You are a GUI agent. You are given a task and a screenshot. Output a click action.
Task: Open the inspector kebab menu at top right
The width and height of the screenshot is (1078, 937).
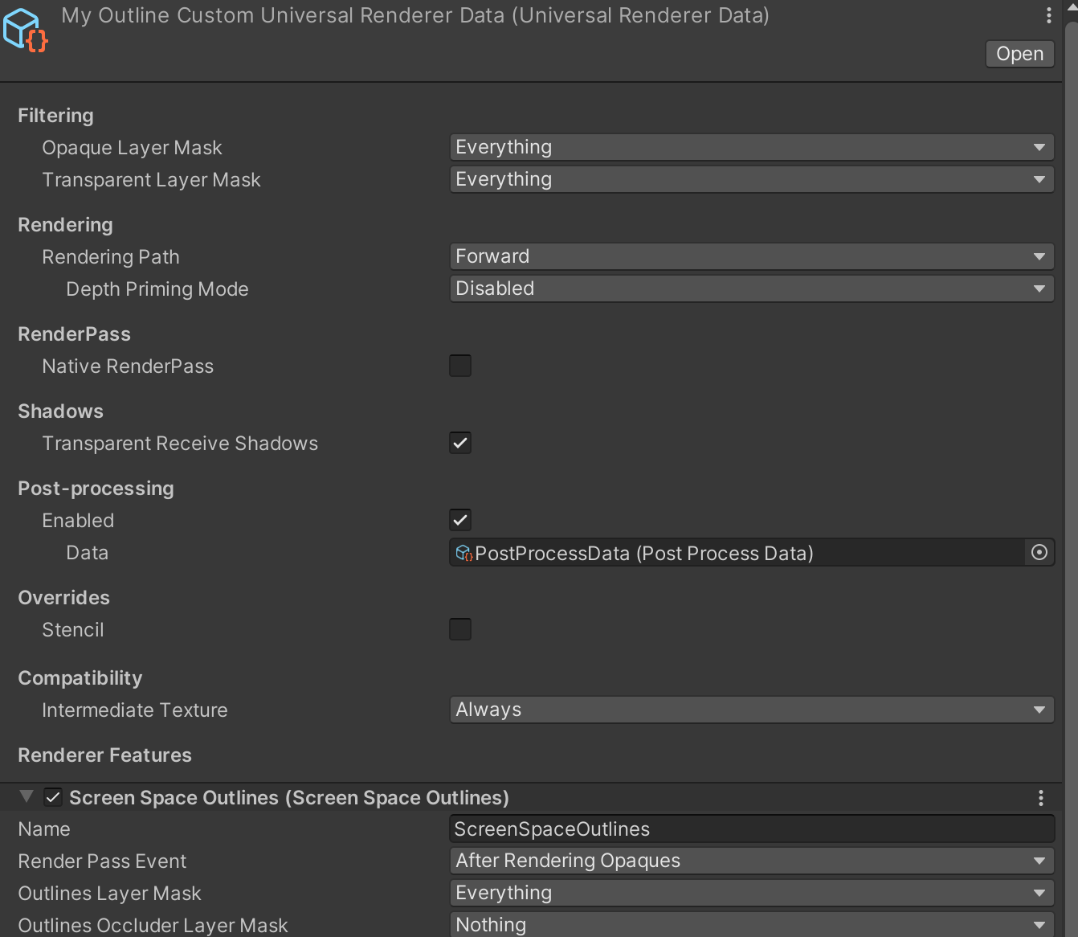pyautogui.click(x=1048, y=14)
